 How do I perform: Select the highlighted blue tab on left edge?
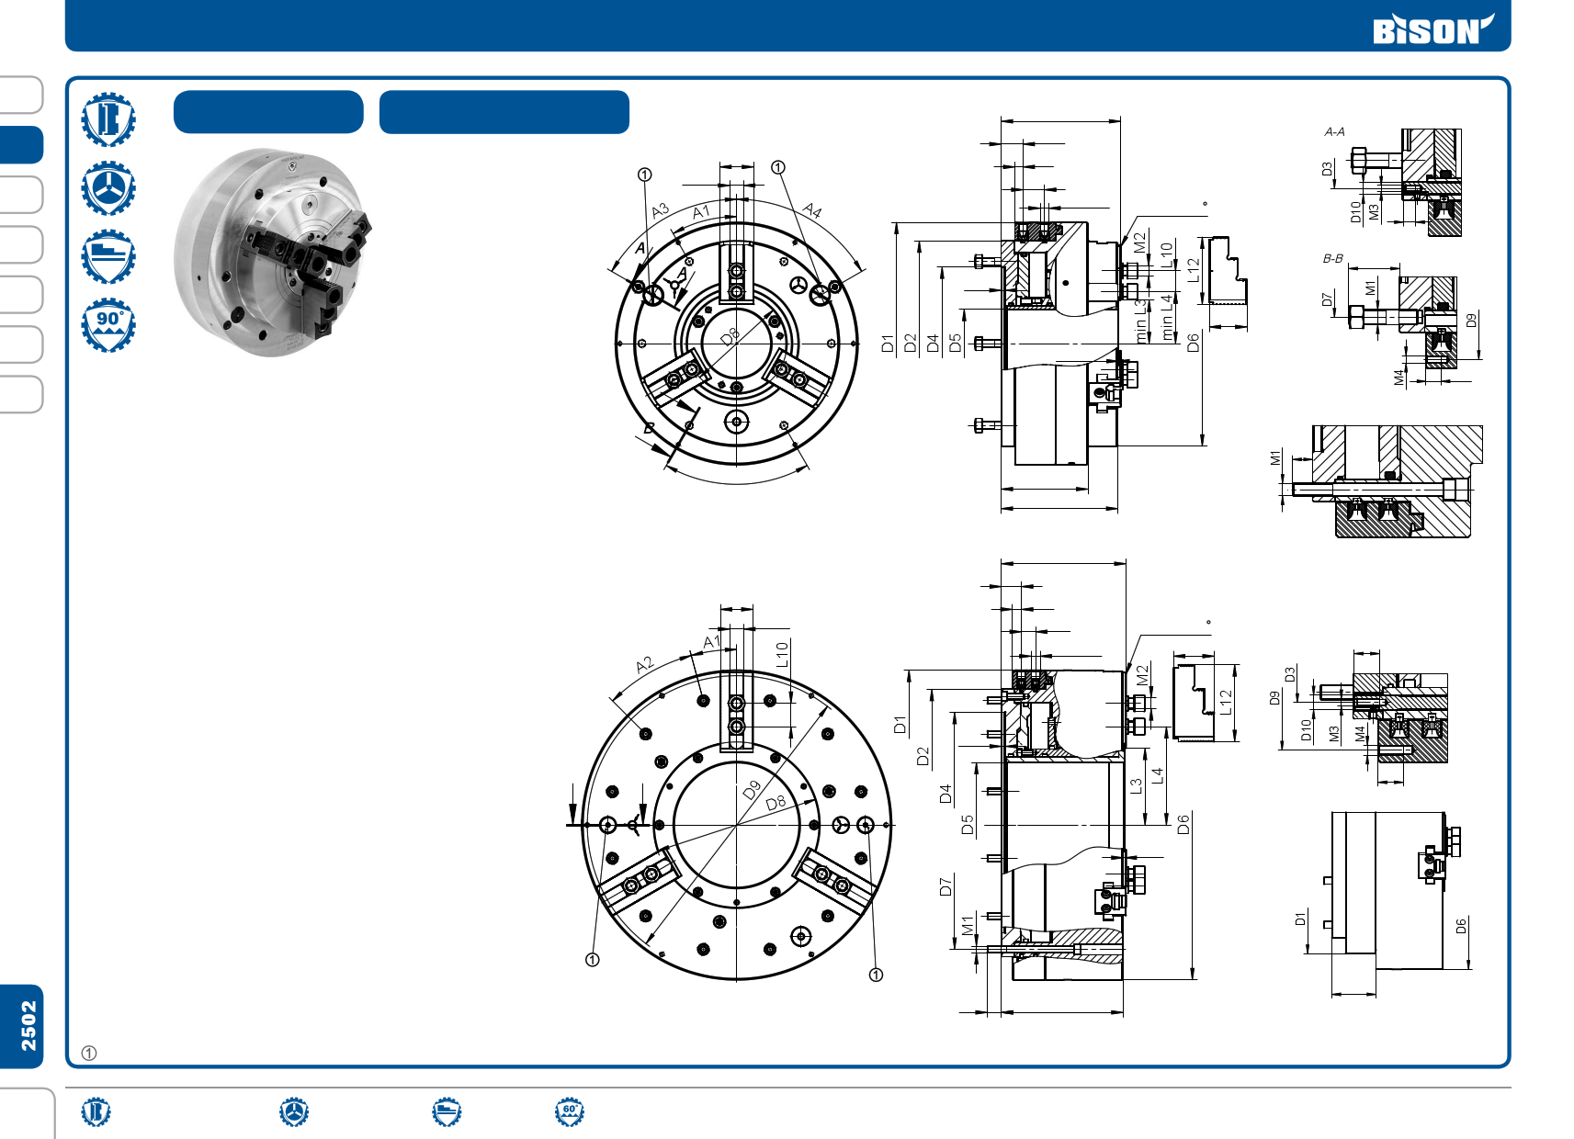point(22,145)
